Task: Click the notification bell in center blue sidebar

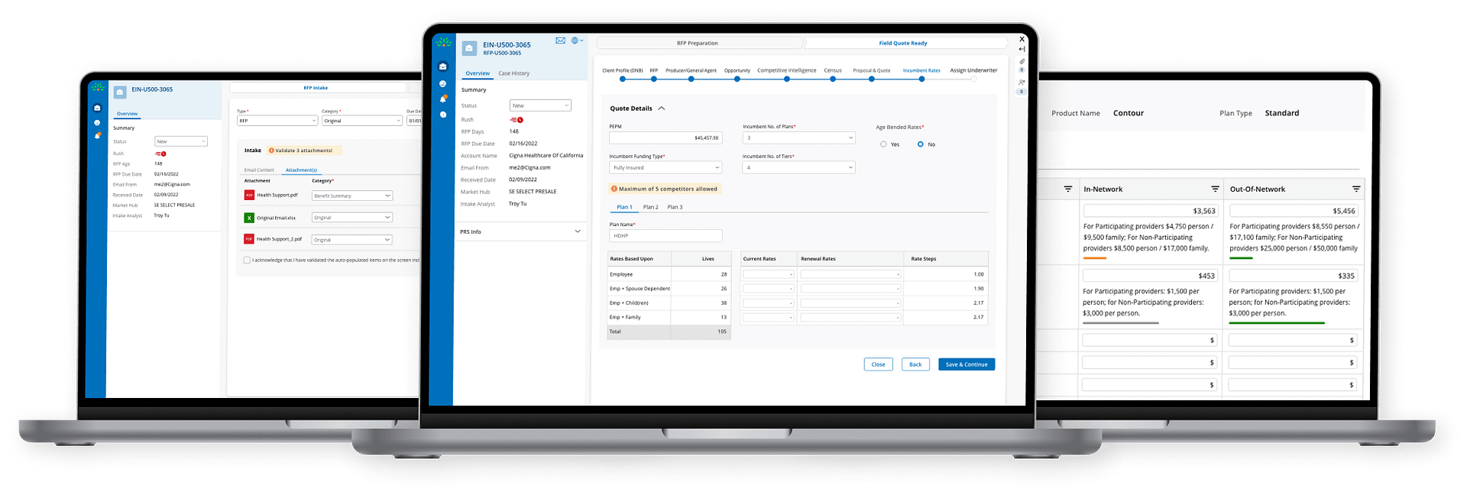Action: pos(443,99)
